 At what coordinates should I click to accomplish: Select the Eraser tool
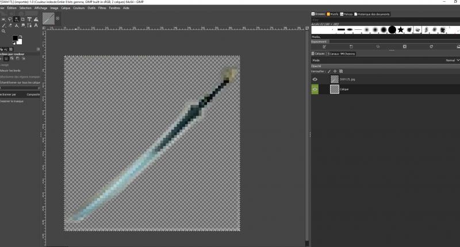[10, 26]
